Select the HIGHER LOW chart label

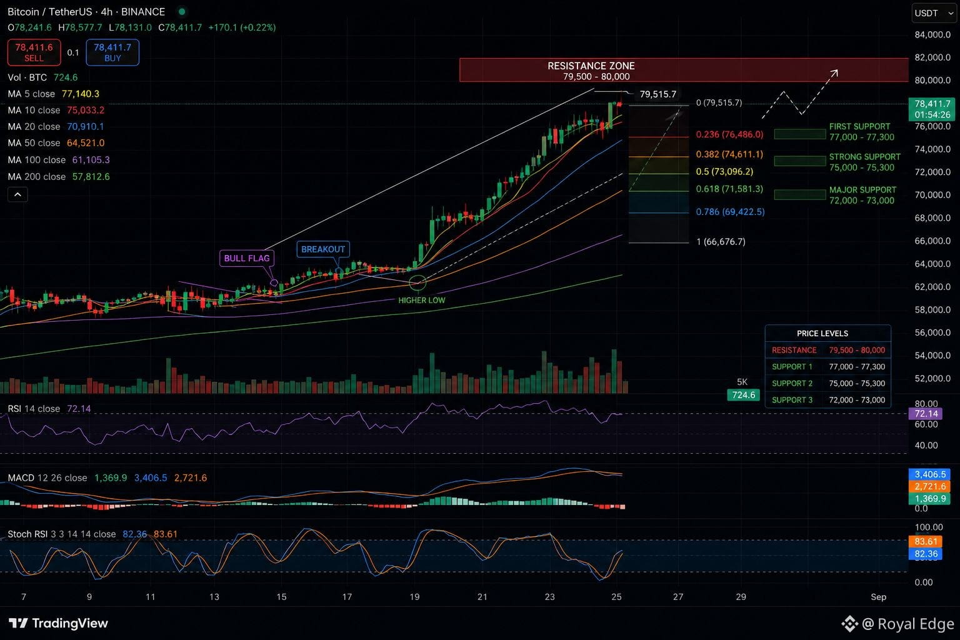point(422,301)
